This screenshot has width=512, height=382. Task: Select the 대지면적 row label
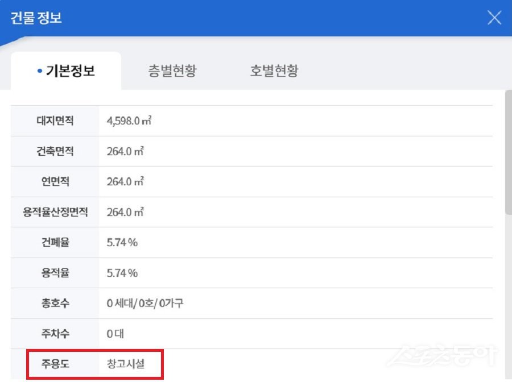55,121
